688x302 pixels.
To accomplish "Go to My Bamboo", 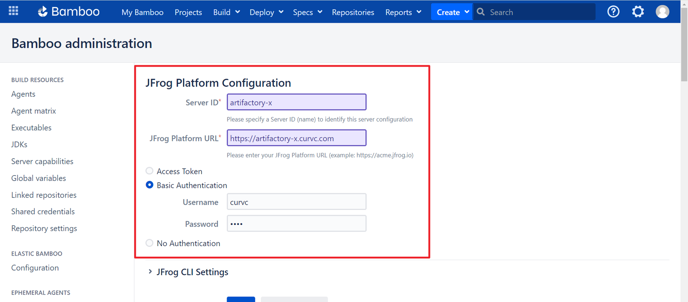I will (142, 12).
